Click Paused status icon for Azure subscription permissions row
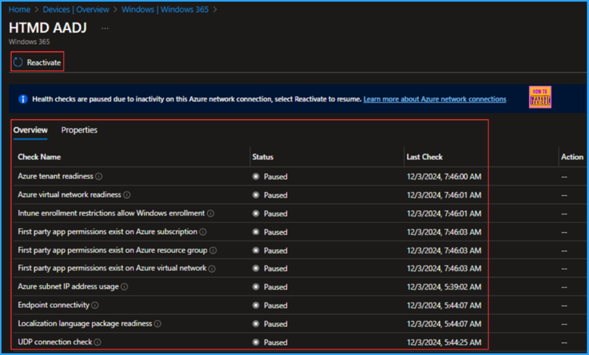The image size is (589, 355). [x=256, y=232]
